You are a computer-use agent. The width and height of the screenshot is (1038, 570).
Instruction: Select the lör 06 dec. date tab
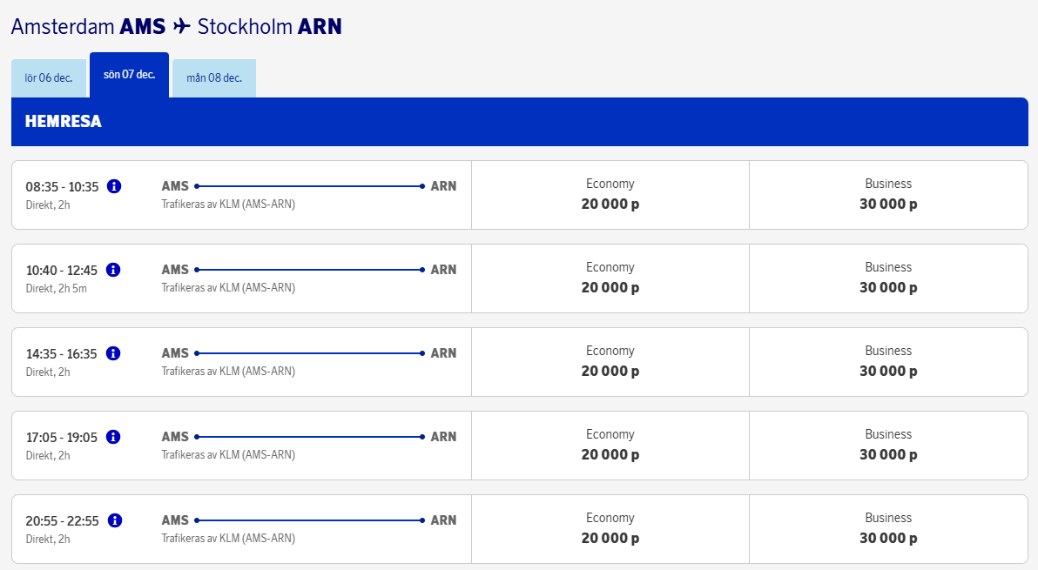tap(49, 78)
